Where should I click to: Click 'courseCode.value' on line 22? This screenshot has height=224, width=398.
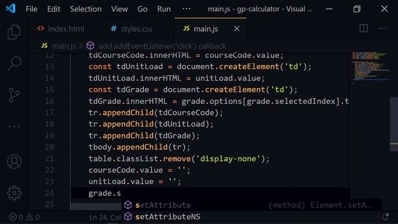[x=126, y=170]
